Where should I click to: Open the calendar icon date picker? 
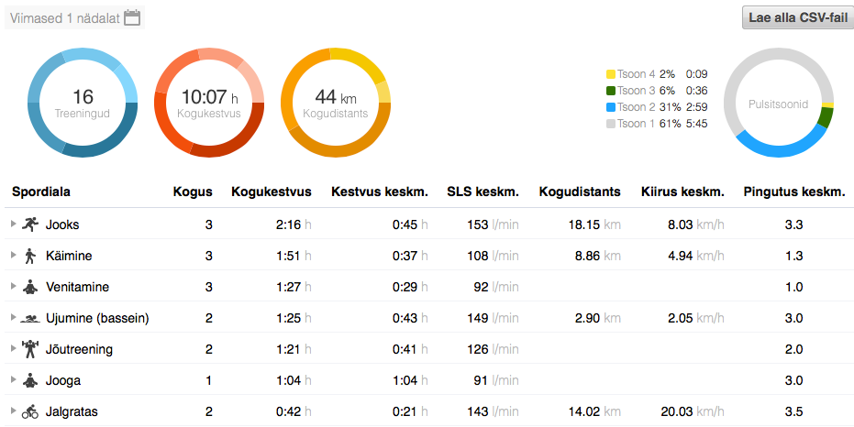(132, 17)
